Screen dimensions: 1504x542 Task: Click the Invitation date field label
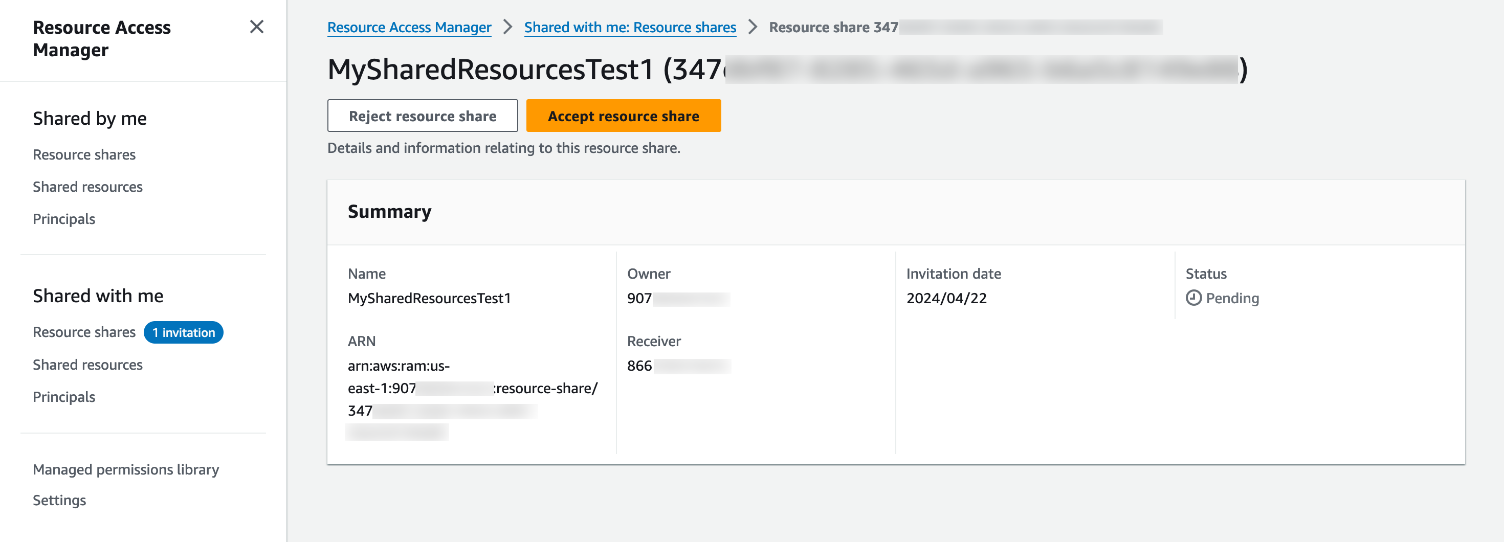pos(954,274)
